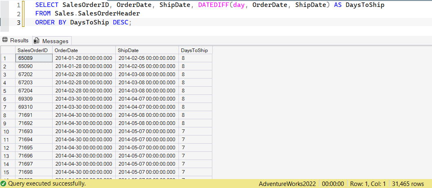Image resolution: width=432 pixels, height=188 pixels.
Task: Click OrderDate cell of order 67202
Action: point(84,74)
